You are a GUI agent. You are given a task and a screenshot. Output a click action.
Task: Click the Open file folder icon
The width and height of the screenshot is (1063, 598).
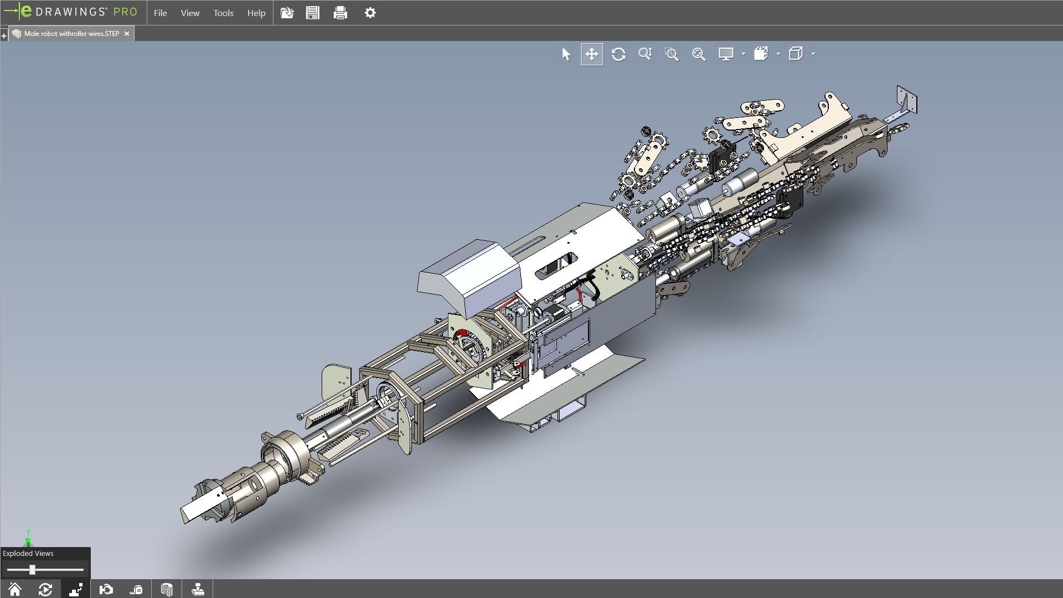tap(287, 13)
